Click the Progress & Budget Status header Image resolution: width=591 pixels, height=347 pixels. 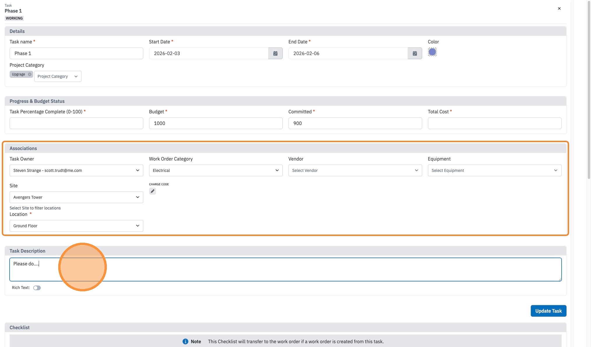[285, 101]
